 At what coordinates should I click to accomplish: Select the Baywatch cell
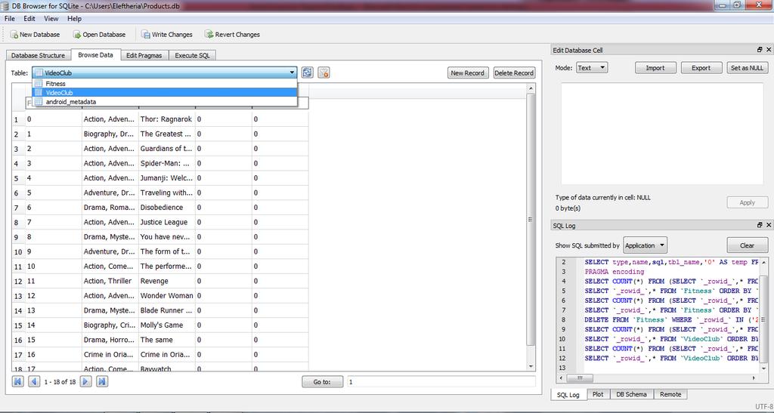coord(167,367)
